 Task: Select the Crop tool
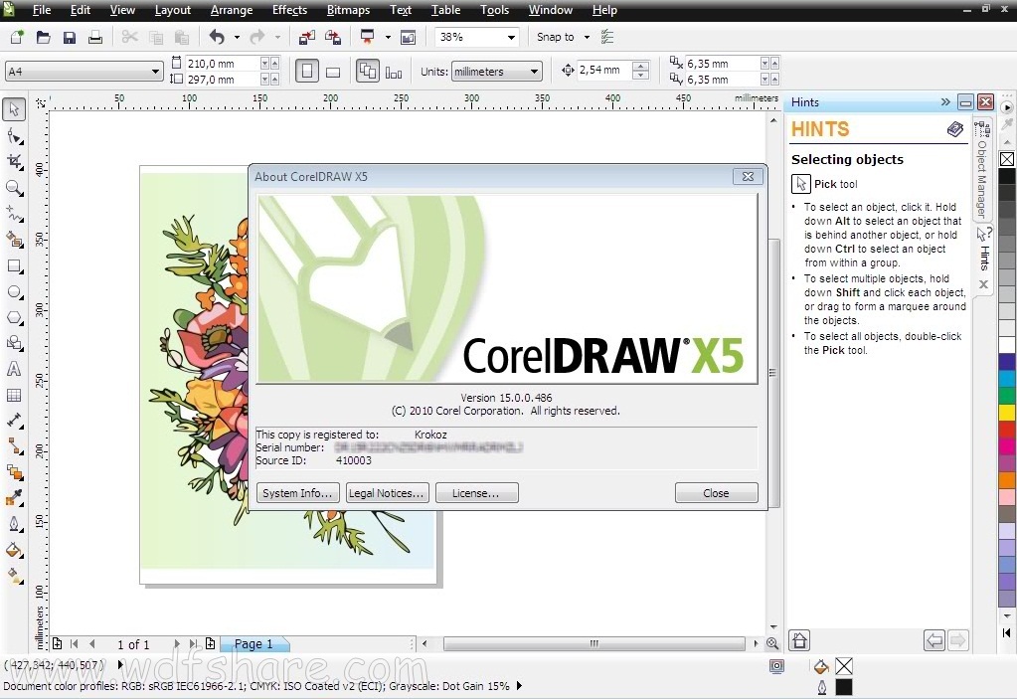[14, 162]
